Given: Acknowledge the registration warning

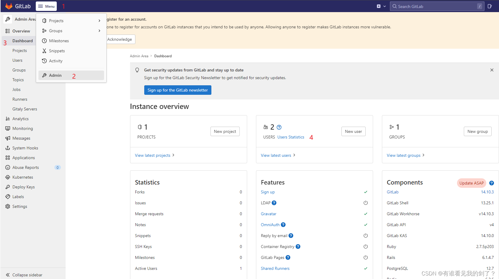Looking at the screenshot, I should [120, 39].
